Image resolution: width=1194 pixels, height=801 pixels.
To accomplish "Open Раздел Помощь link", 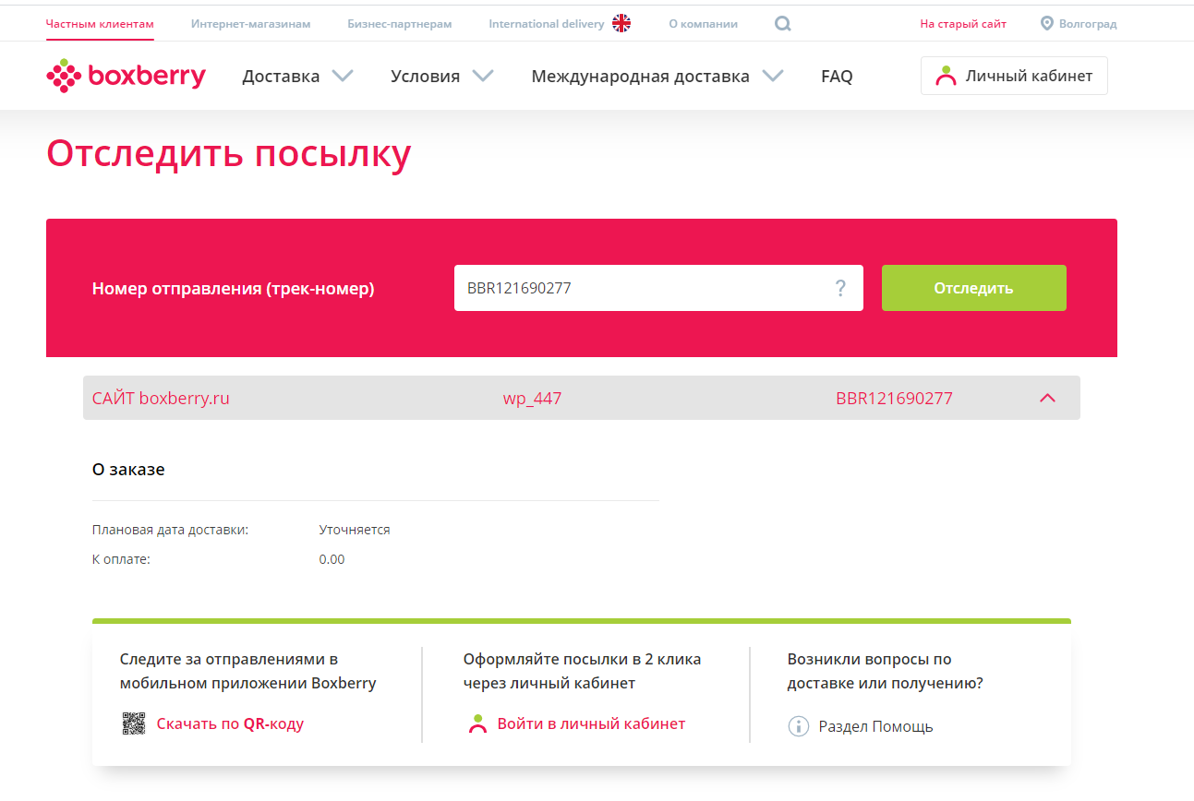I will click(875, 726).
